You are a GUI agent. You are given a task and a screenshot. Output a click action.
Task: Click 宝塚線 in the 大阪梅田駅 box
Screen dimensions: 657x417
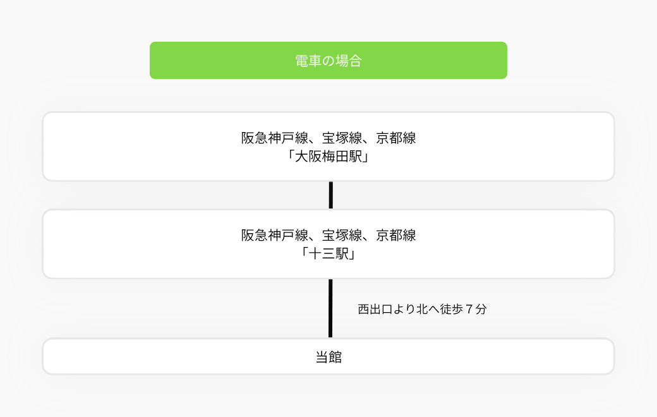click(x=342, y=138)
